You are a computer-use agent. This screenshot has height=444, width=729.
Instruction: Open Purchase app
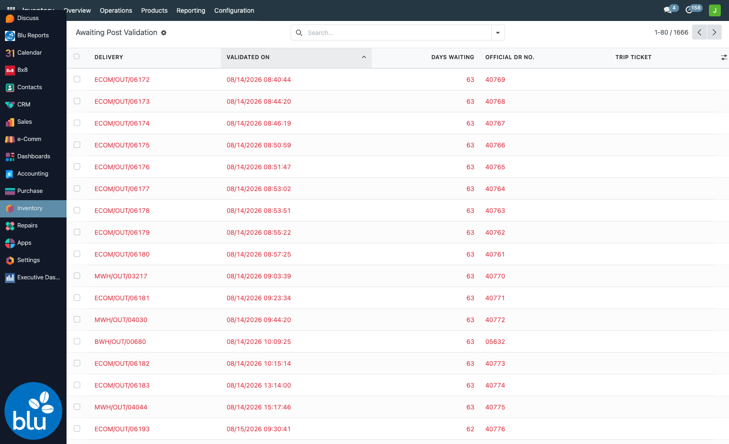33,191
